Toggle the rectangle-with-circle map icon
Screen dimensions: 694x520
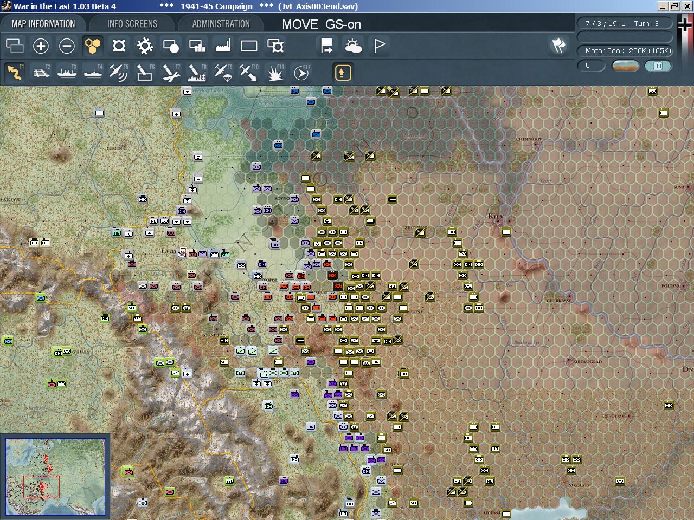coord(171,46)
